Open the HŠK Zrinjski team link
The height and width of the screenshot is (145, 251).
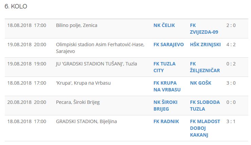point(205,45)
